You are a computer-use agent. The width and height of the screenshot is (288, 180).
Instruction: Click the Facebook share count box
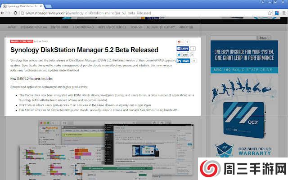(193, 49)
